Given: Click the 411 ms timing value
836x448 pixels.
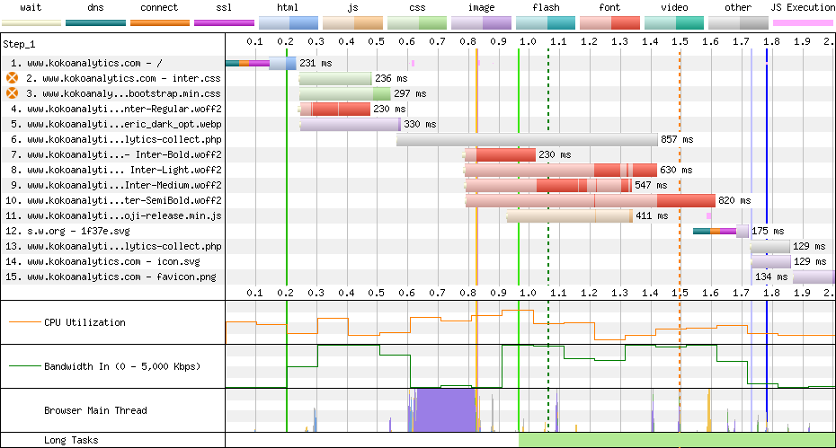Looking at the screenshot, I should (x=652, y=215).
